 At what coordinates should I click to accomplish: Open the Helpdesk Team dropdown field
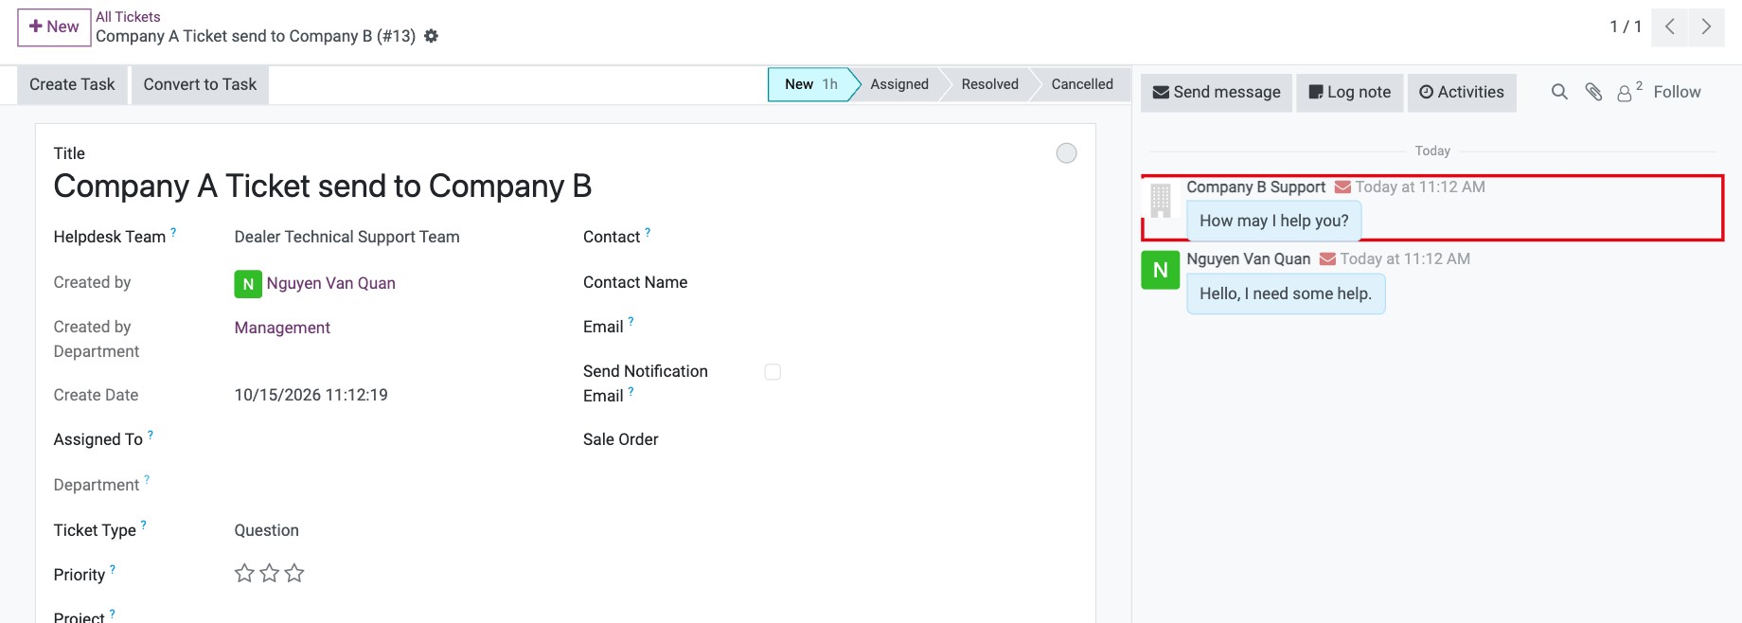coord(388,237)
